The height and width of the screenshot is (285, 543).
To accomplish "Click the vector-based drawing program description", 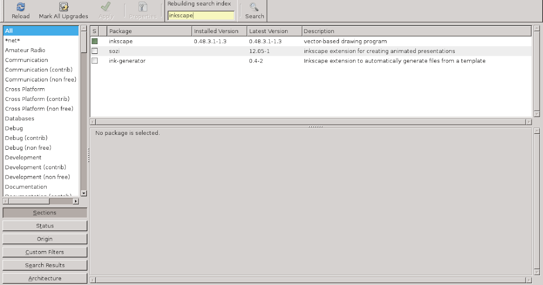I will pyautogui.click(x=345, y=41).
